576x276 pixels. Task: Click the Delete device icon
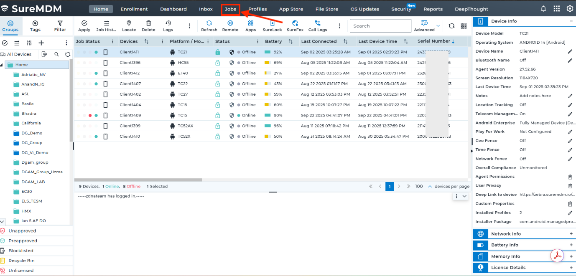pos(148,26)
